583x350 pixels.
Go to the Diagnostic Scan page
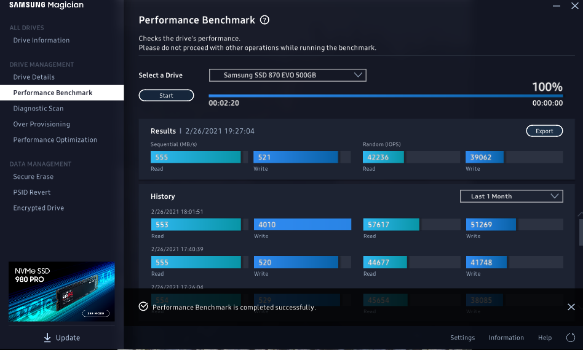[38, 109]
